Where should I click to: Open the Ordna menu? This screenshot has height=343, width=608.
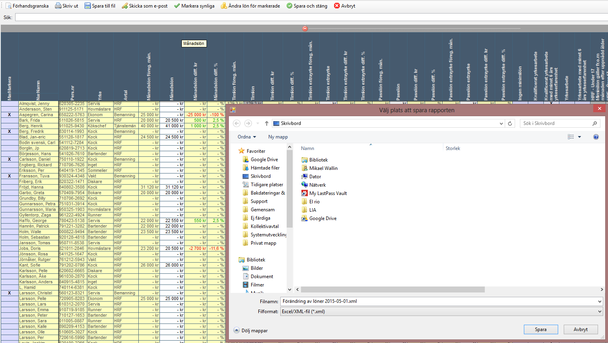(x=247, y=137)
